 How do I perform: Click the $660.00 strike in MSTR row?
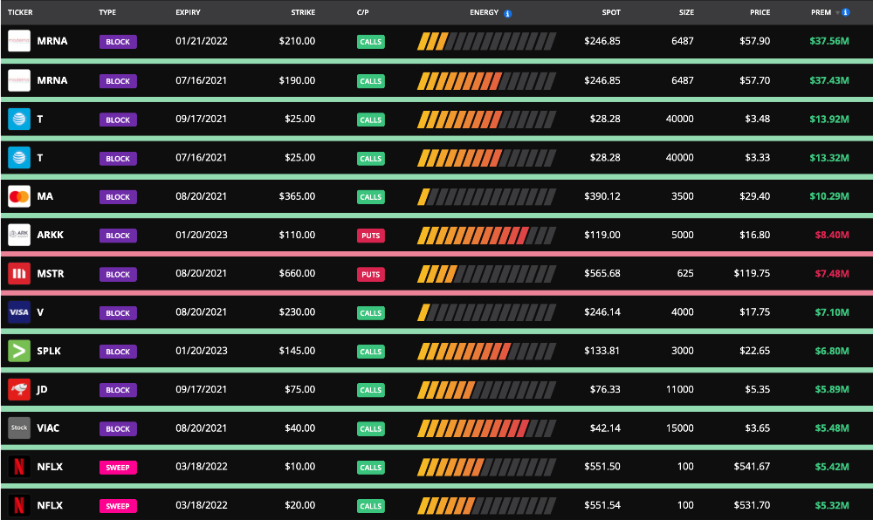[x=298, y=273]
